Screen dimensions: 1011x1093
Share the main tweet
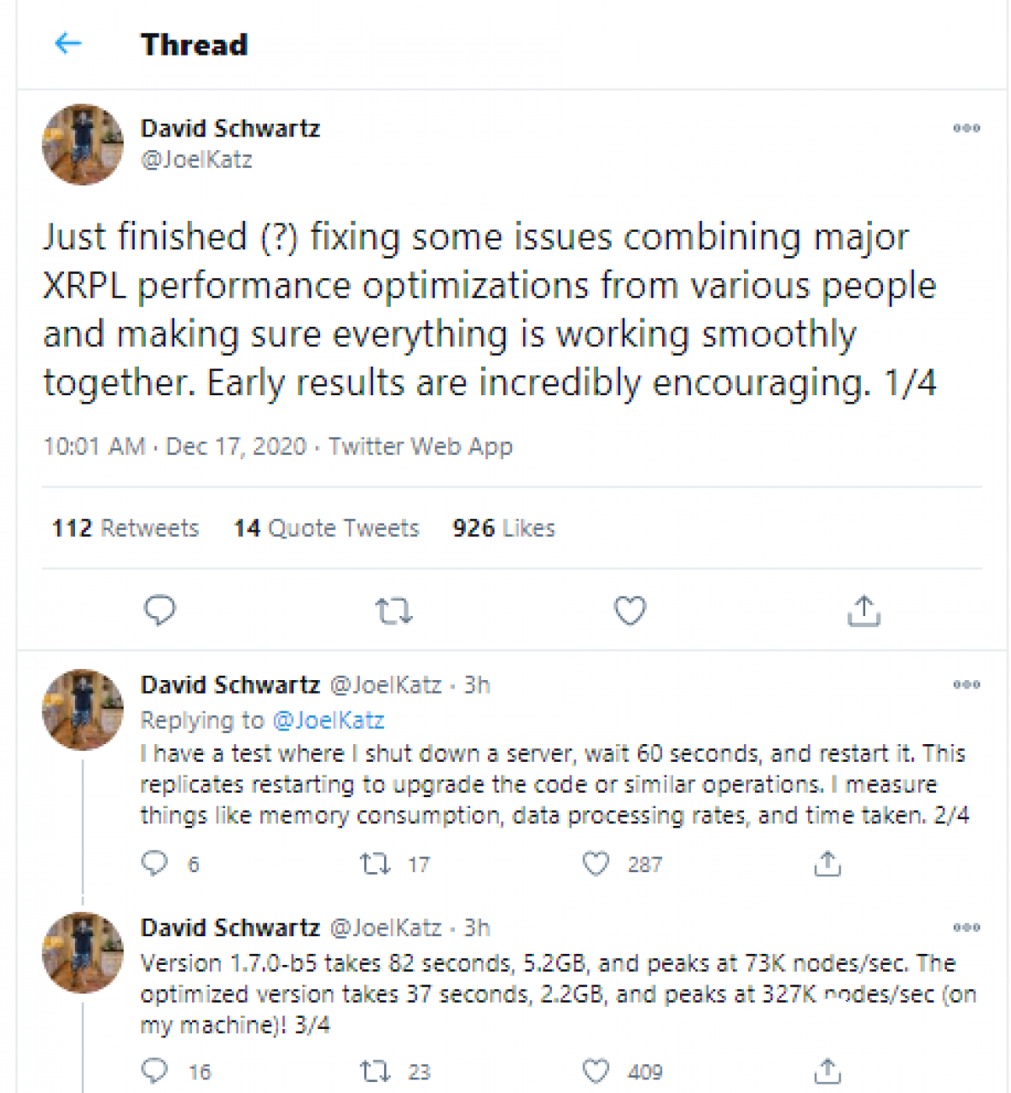[863, 610]
